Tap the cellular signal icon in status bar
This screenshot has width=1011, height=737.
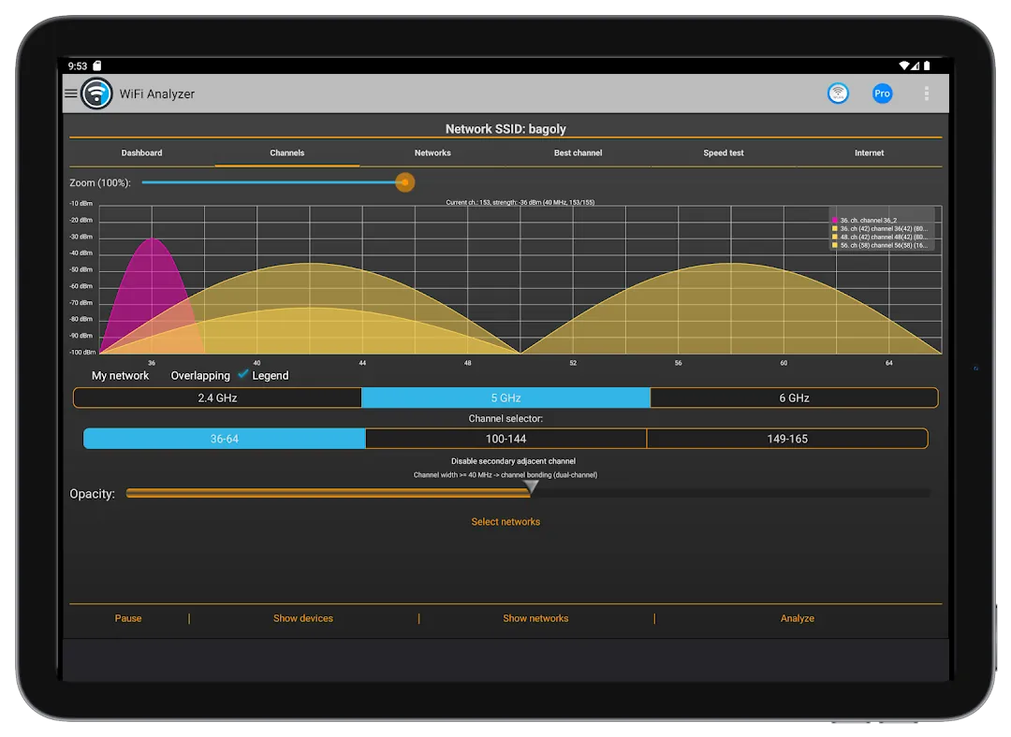915,65
